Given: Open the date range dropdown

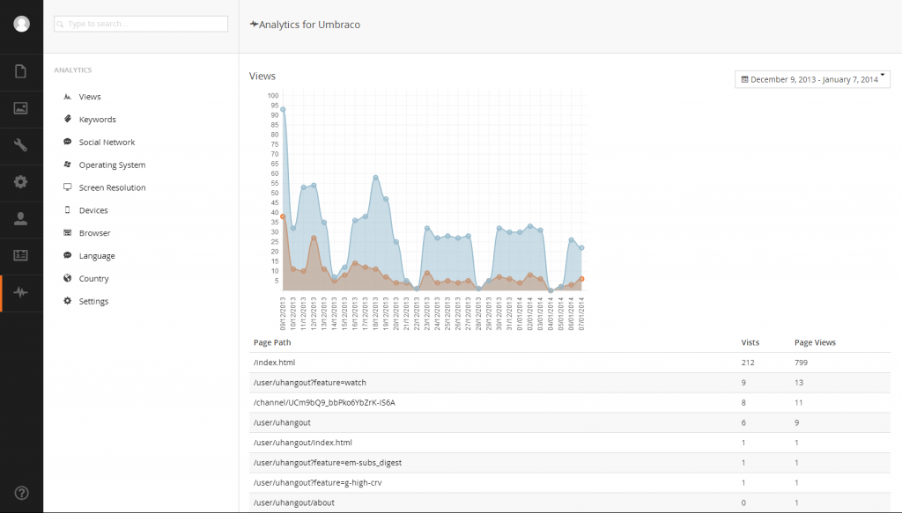Looking at the screenshot, I should point(812,79).
